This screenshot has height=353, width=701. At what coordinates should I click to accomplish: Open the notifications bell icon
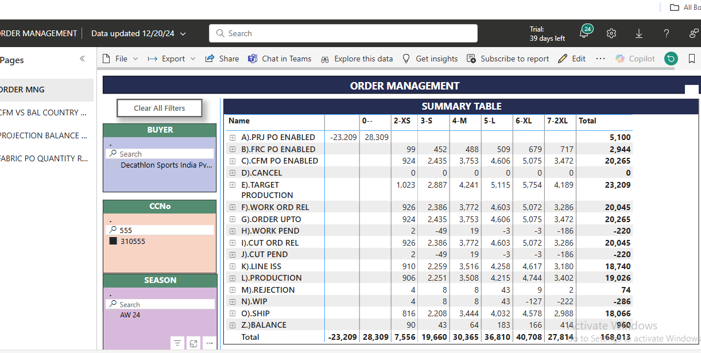click(584, 33)
